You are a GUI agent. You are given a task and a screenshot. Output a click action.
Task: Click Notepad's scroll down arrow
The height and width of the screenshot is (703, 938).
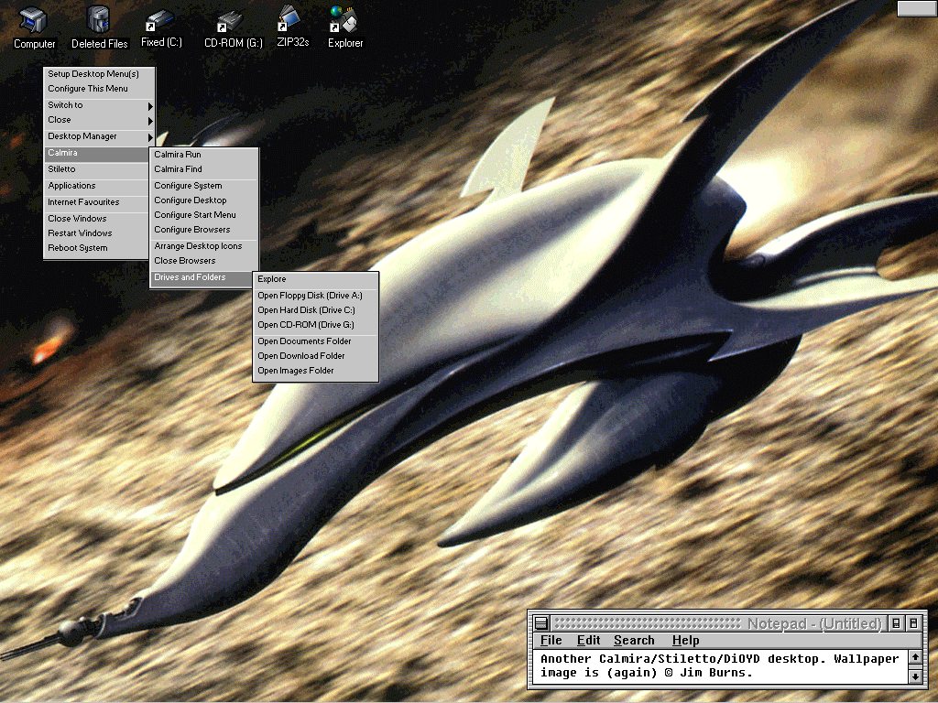tap(915, 676)
